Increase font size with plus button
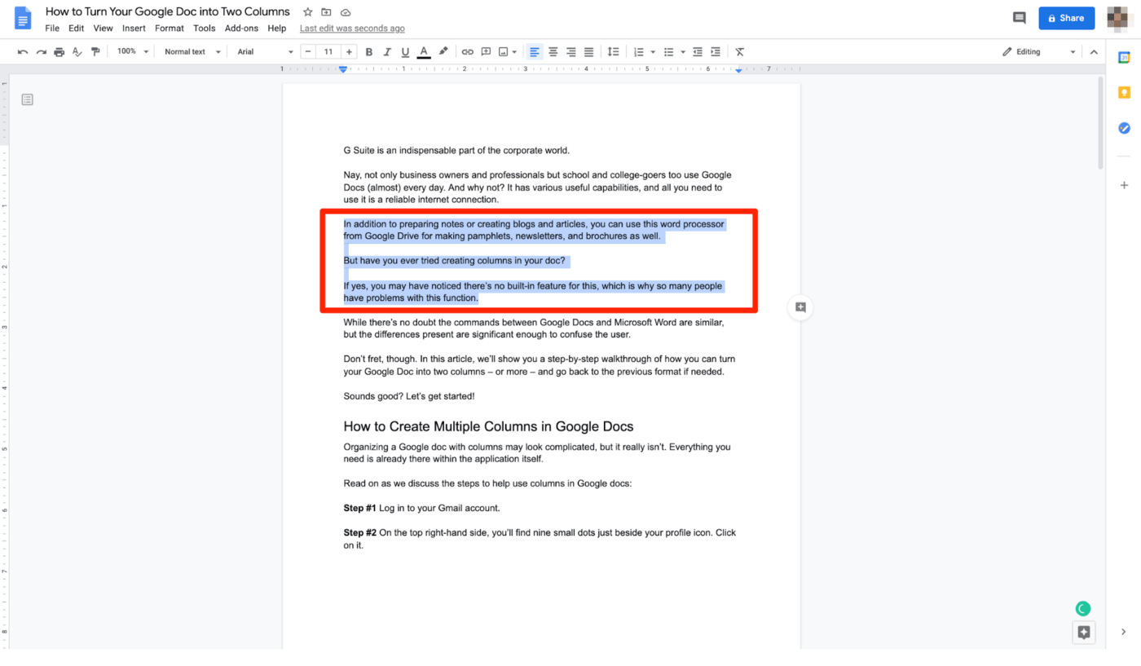This screenshot has height=666, width=1141. point(349,51)
